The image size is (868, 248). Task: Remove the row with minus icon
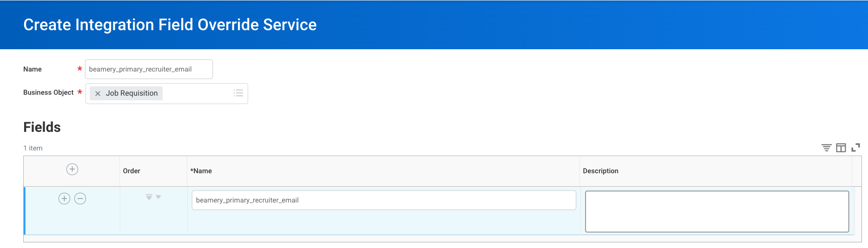(x=80, y=199)
